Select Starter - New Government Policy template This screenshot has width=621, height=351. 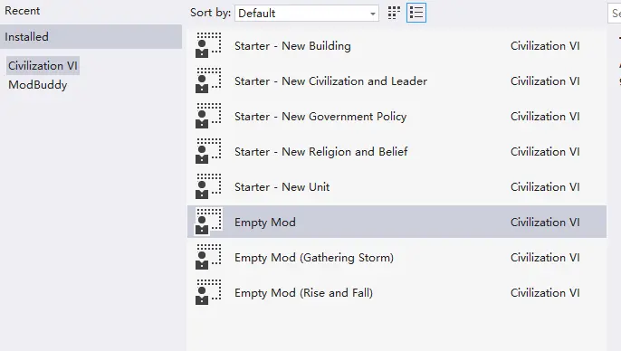[x=320, y=117]
